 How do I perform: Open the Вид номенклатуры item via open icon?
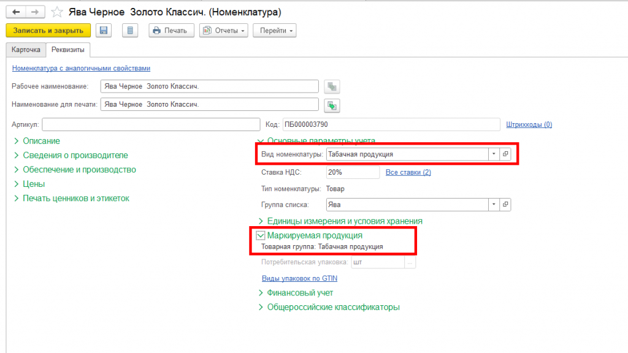(505, 154)
